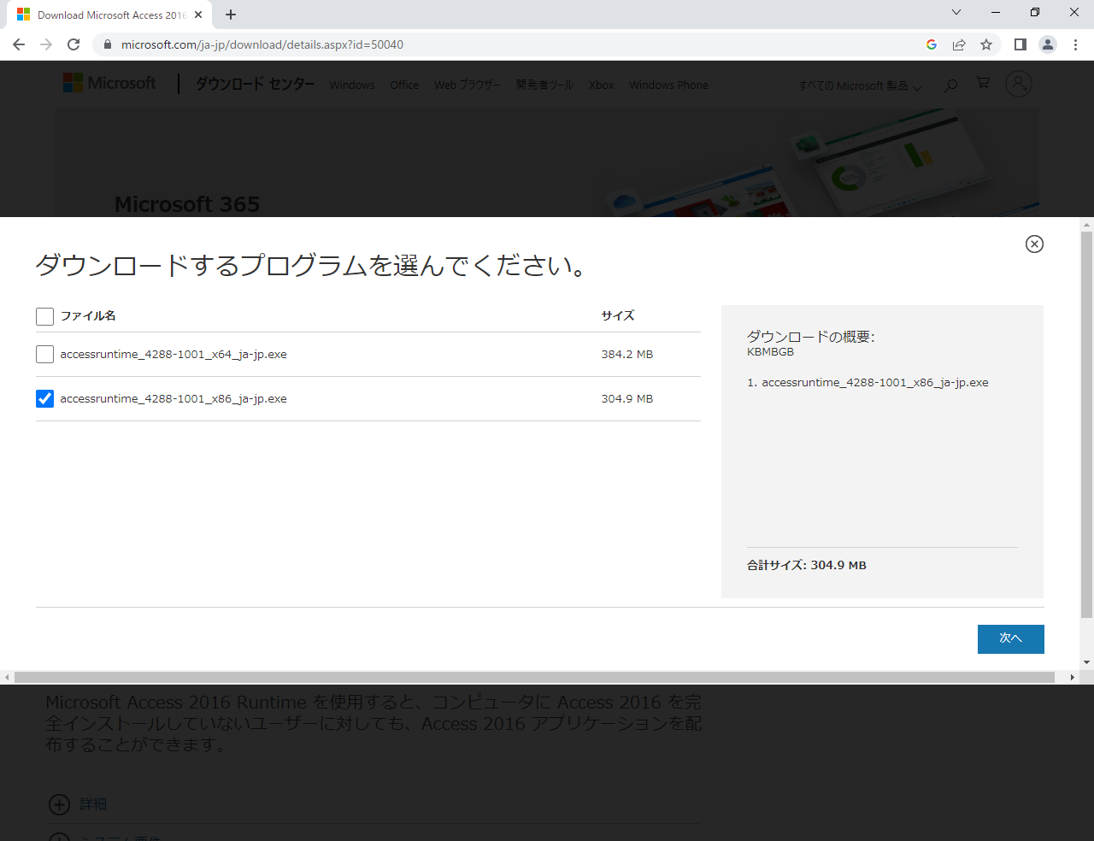Open the Windows Phone menu item
The width and height of the screenshot is (1094, 841).
(x=668, y=85)
